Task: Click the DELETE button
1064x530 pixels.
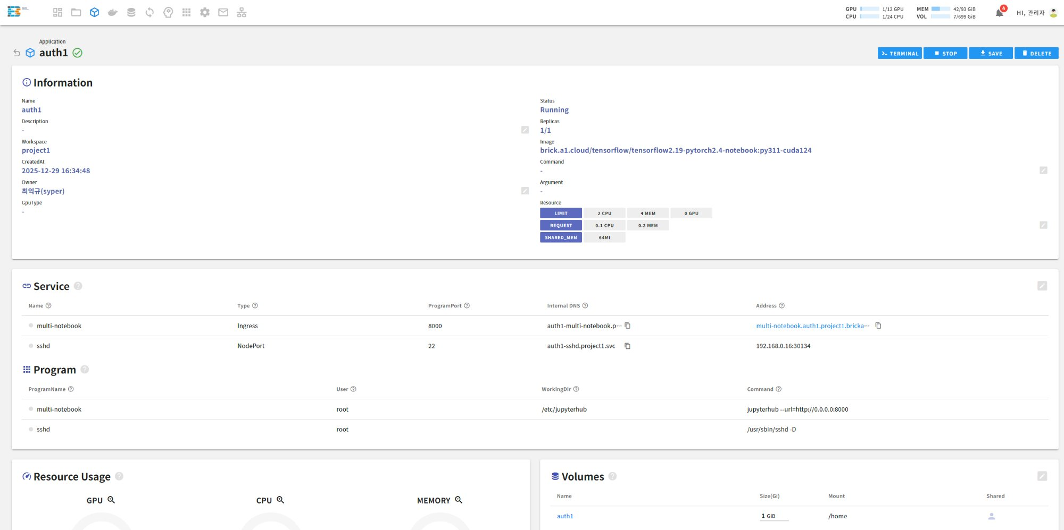Action: coord(1036,53)
